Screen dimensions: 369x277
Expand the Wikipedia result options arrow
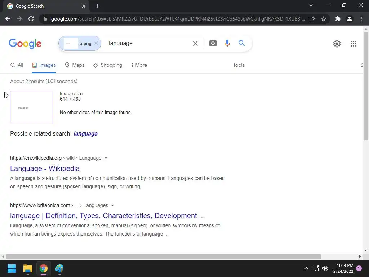click(106, 158)
